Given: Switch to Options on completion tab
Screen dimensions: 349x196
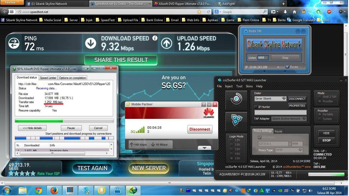Looking at the screenshot, I should (x=73, y=78).
